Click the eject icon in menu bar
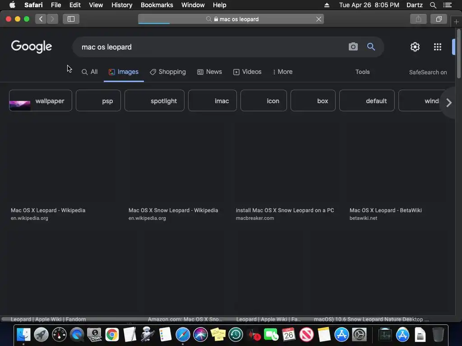This screenshot has width=462, height=346. tap(327, 5)
